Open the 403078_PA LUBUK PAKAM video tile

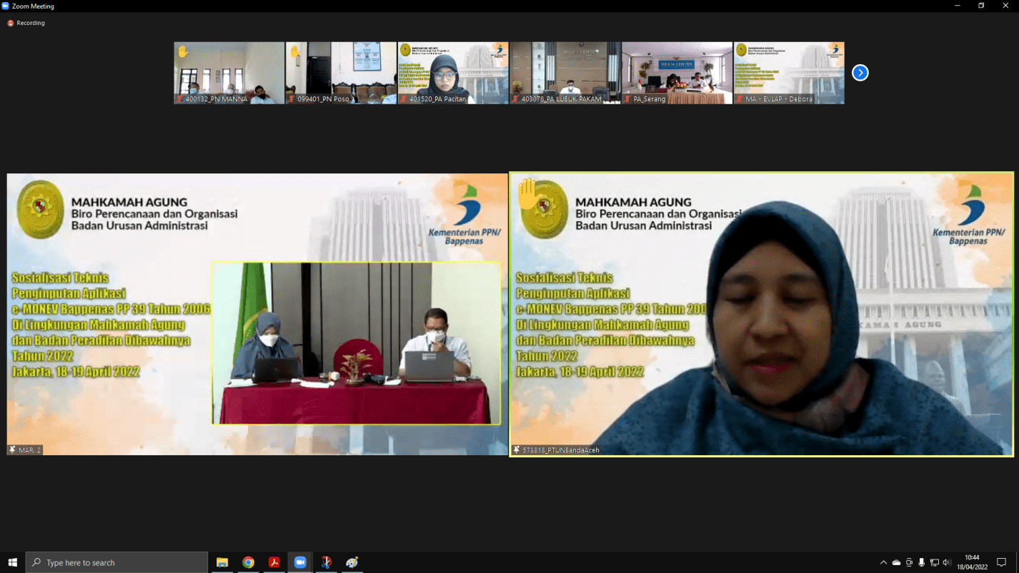click(x=565, y=73)
